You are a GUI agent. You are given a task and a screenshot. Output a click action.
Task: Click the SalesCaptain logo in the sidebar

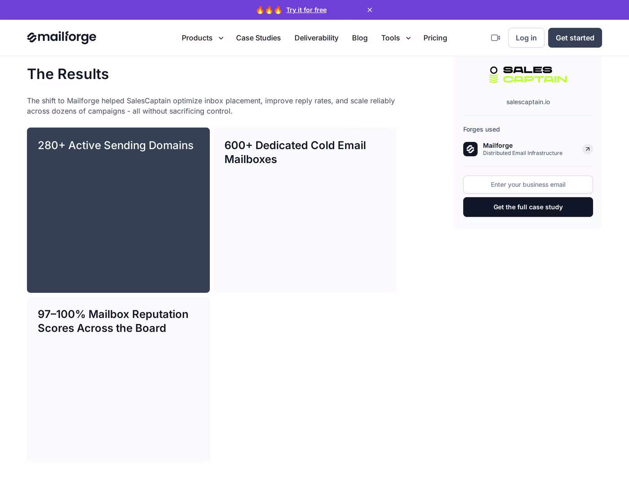click(x=528, y=75)
